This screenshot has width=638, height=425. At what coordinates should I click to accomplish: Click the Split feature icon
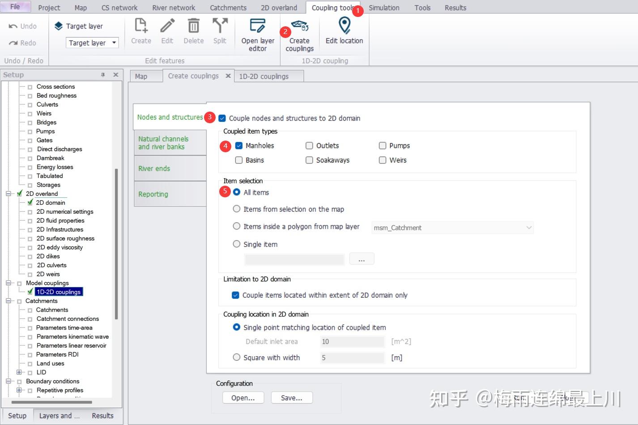(220, 25)
